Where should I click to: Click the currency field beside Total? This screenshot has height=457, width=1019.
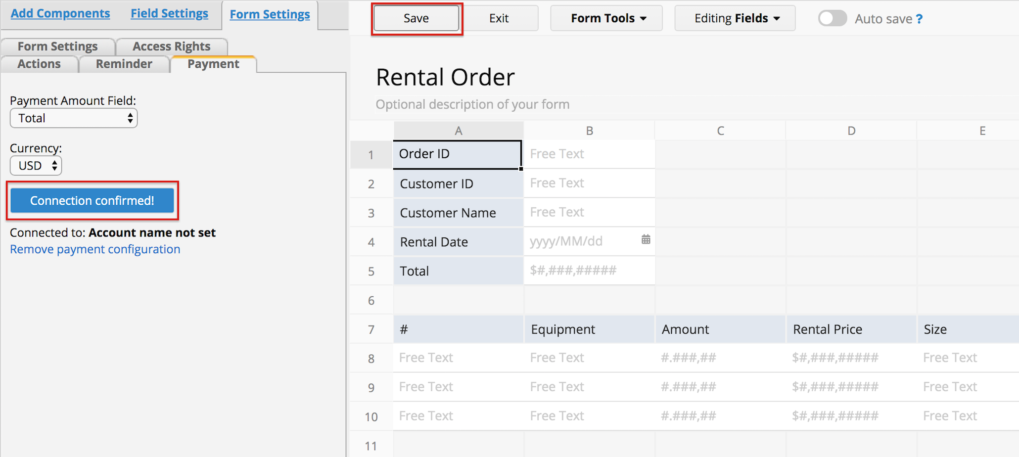point(589,271)
